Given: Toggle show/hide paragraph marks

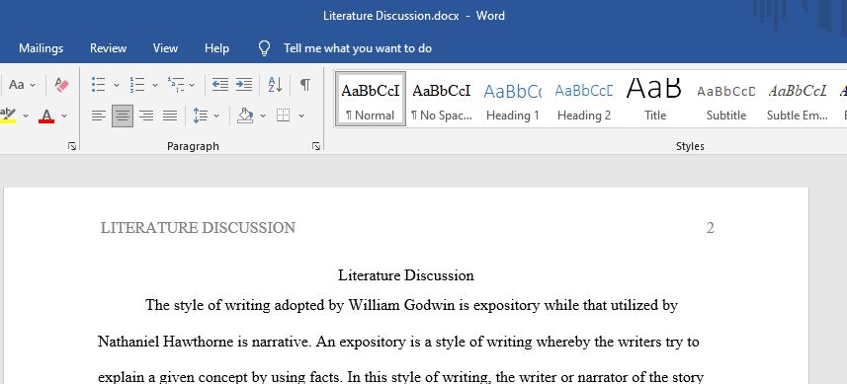Looking at the screenshot, I should click(305, 85).
